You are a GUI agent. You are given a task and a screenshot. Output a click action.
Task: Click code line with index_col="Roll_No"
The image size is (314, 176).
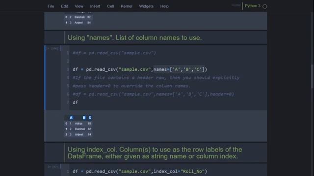[x=140, y=172]
